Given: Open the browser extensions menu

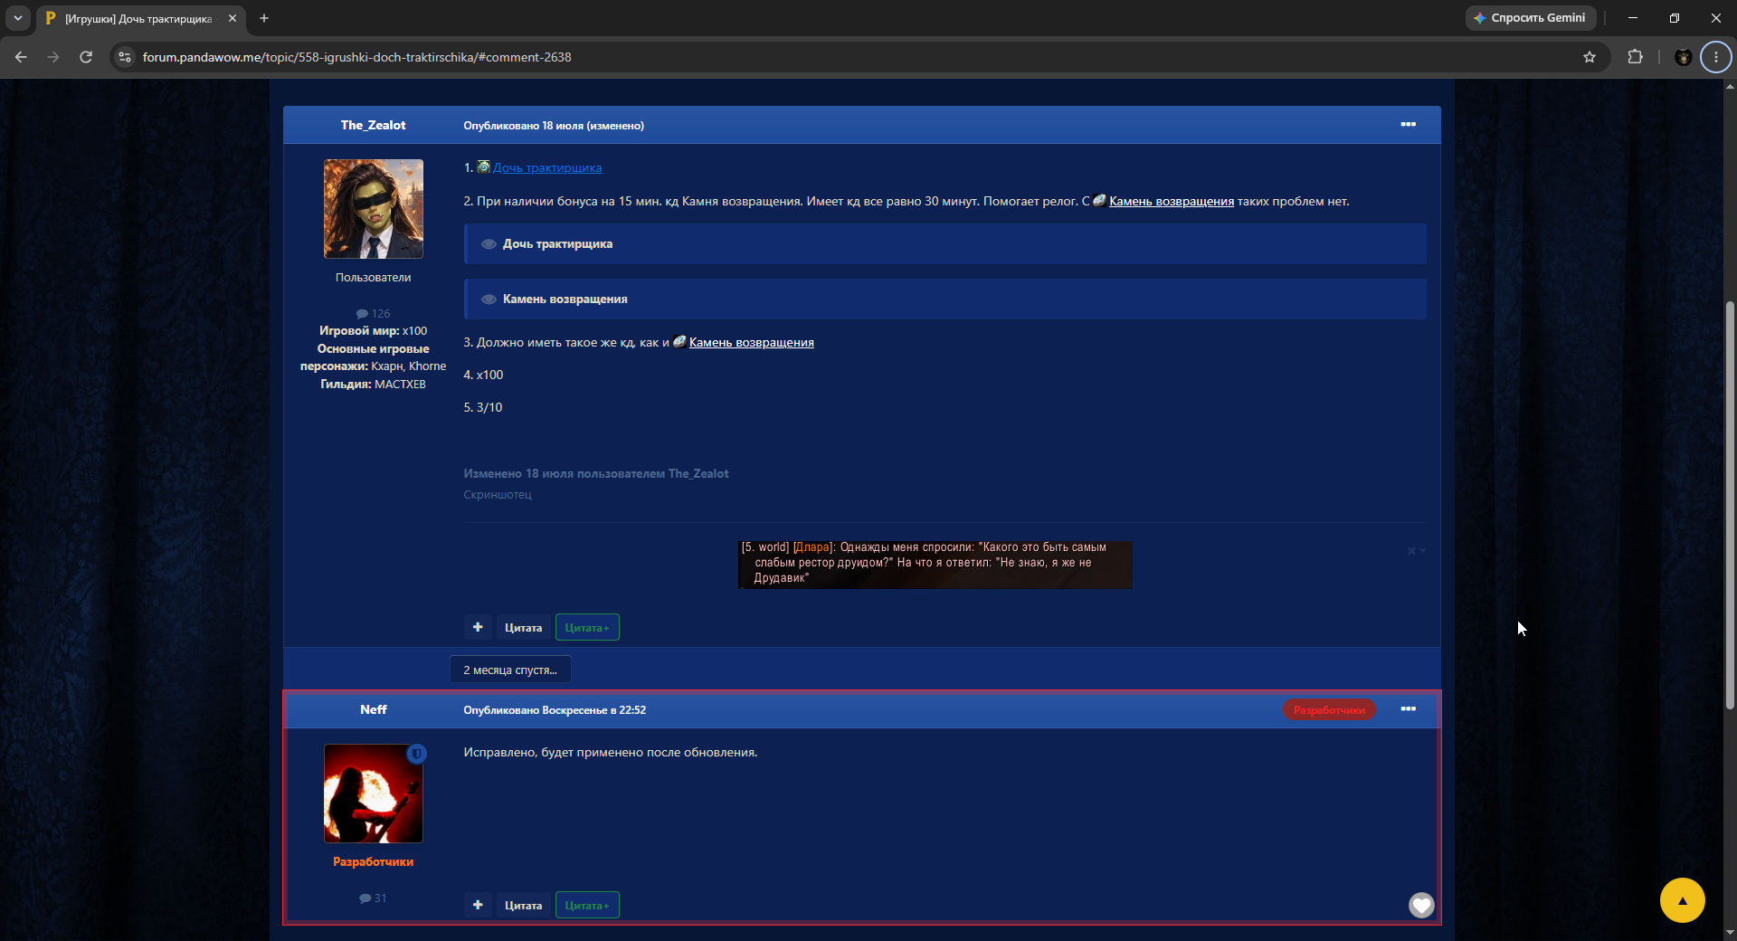Looking at the screenshot, I should (x=1635, y=57).
